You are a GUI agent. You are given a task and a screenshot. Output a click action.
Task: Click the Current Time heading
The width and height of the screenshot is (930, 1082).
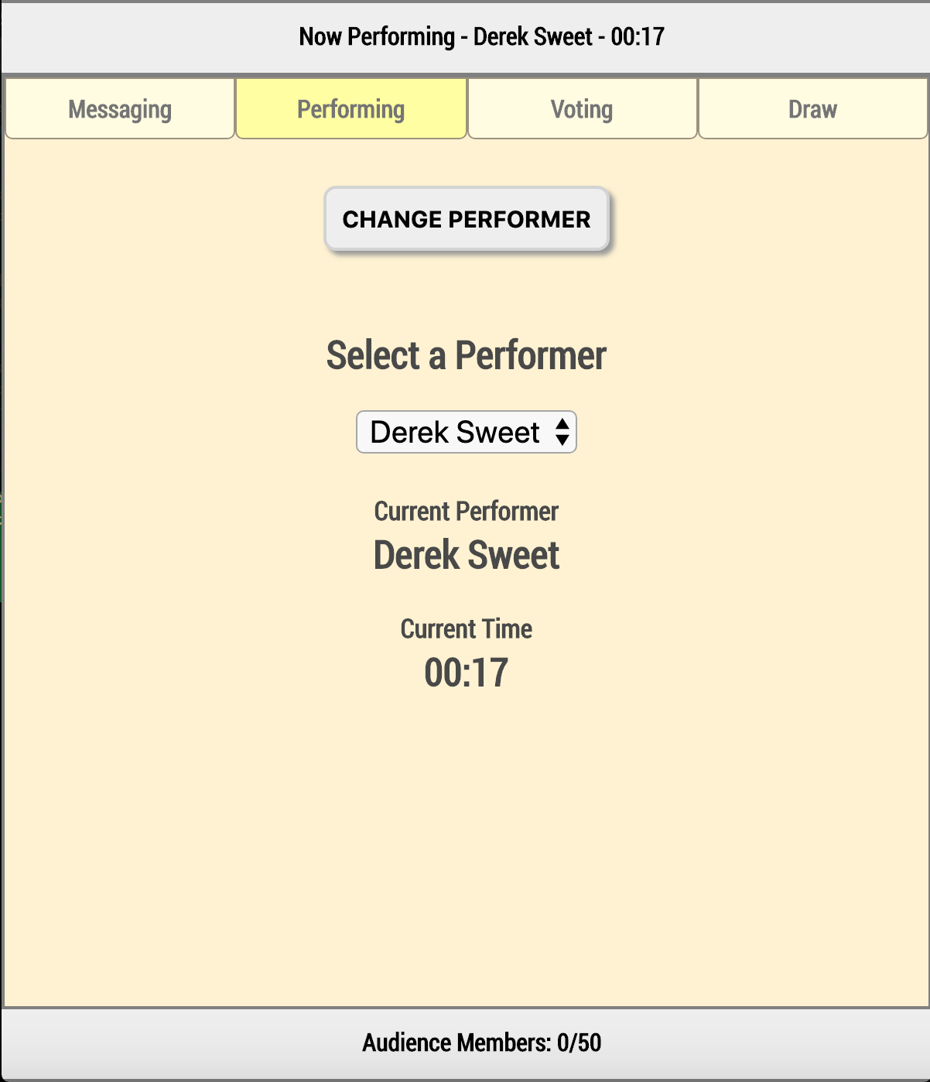click(x=466, y=628)
